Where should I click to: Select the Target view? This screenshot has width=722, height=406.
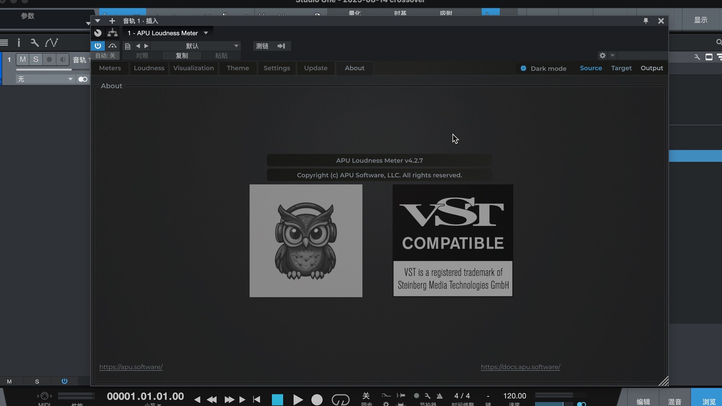(621, 68)
